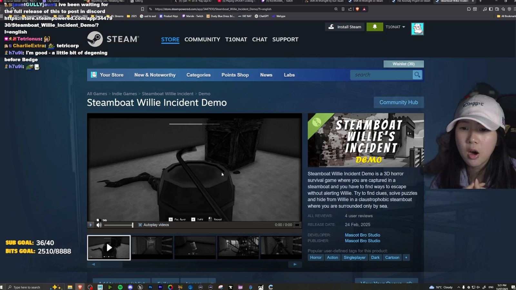Viewport: 516px width, 290px height.
Task: Open Unreal Engine from the taskbar
Action: coord(140,287)
